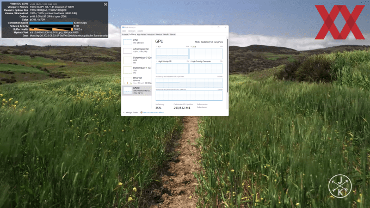
Task: Switch to the Autostart tab
Action: click(x=151, y=34)
